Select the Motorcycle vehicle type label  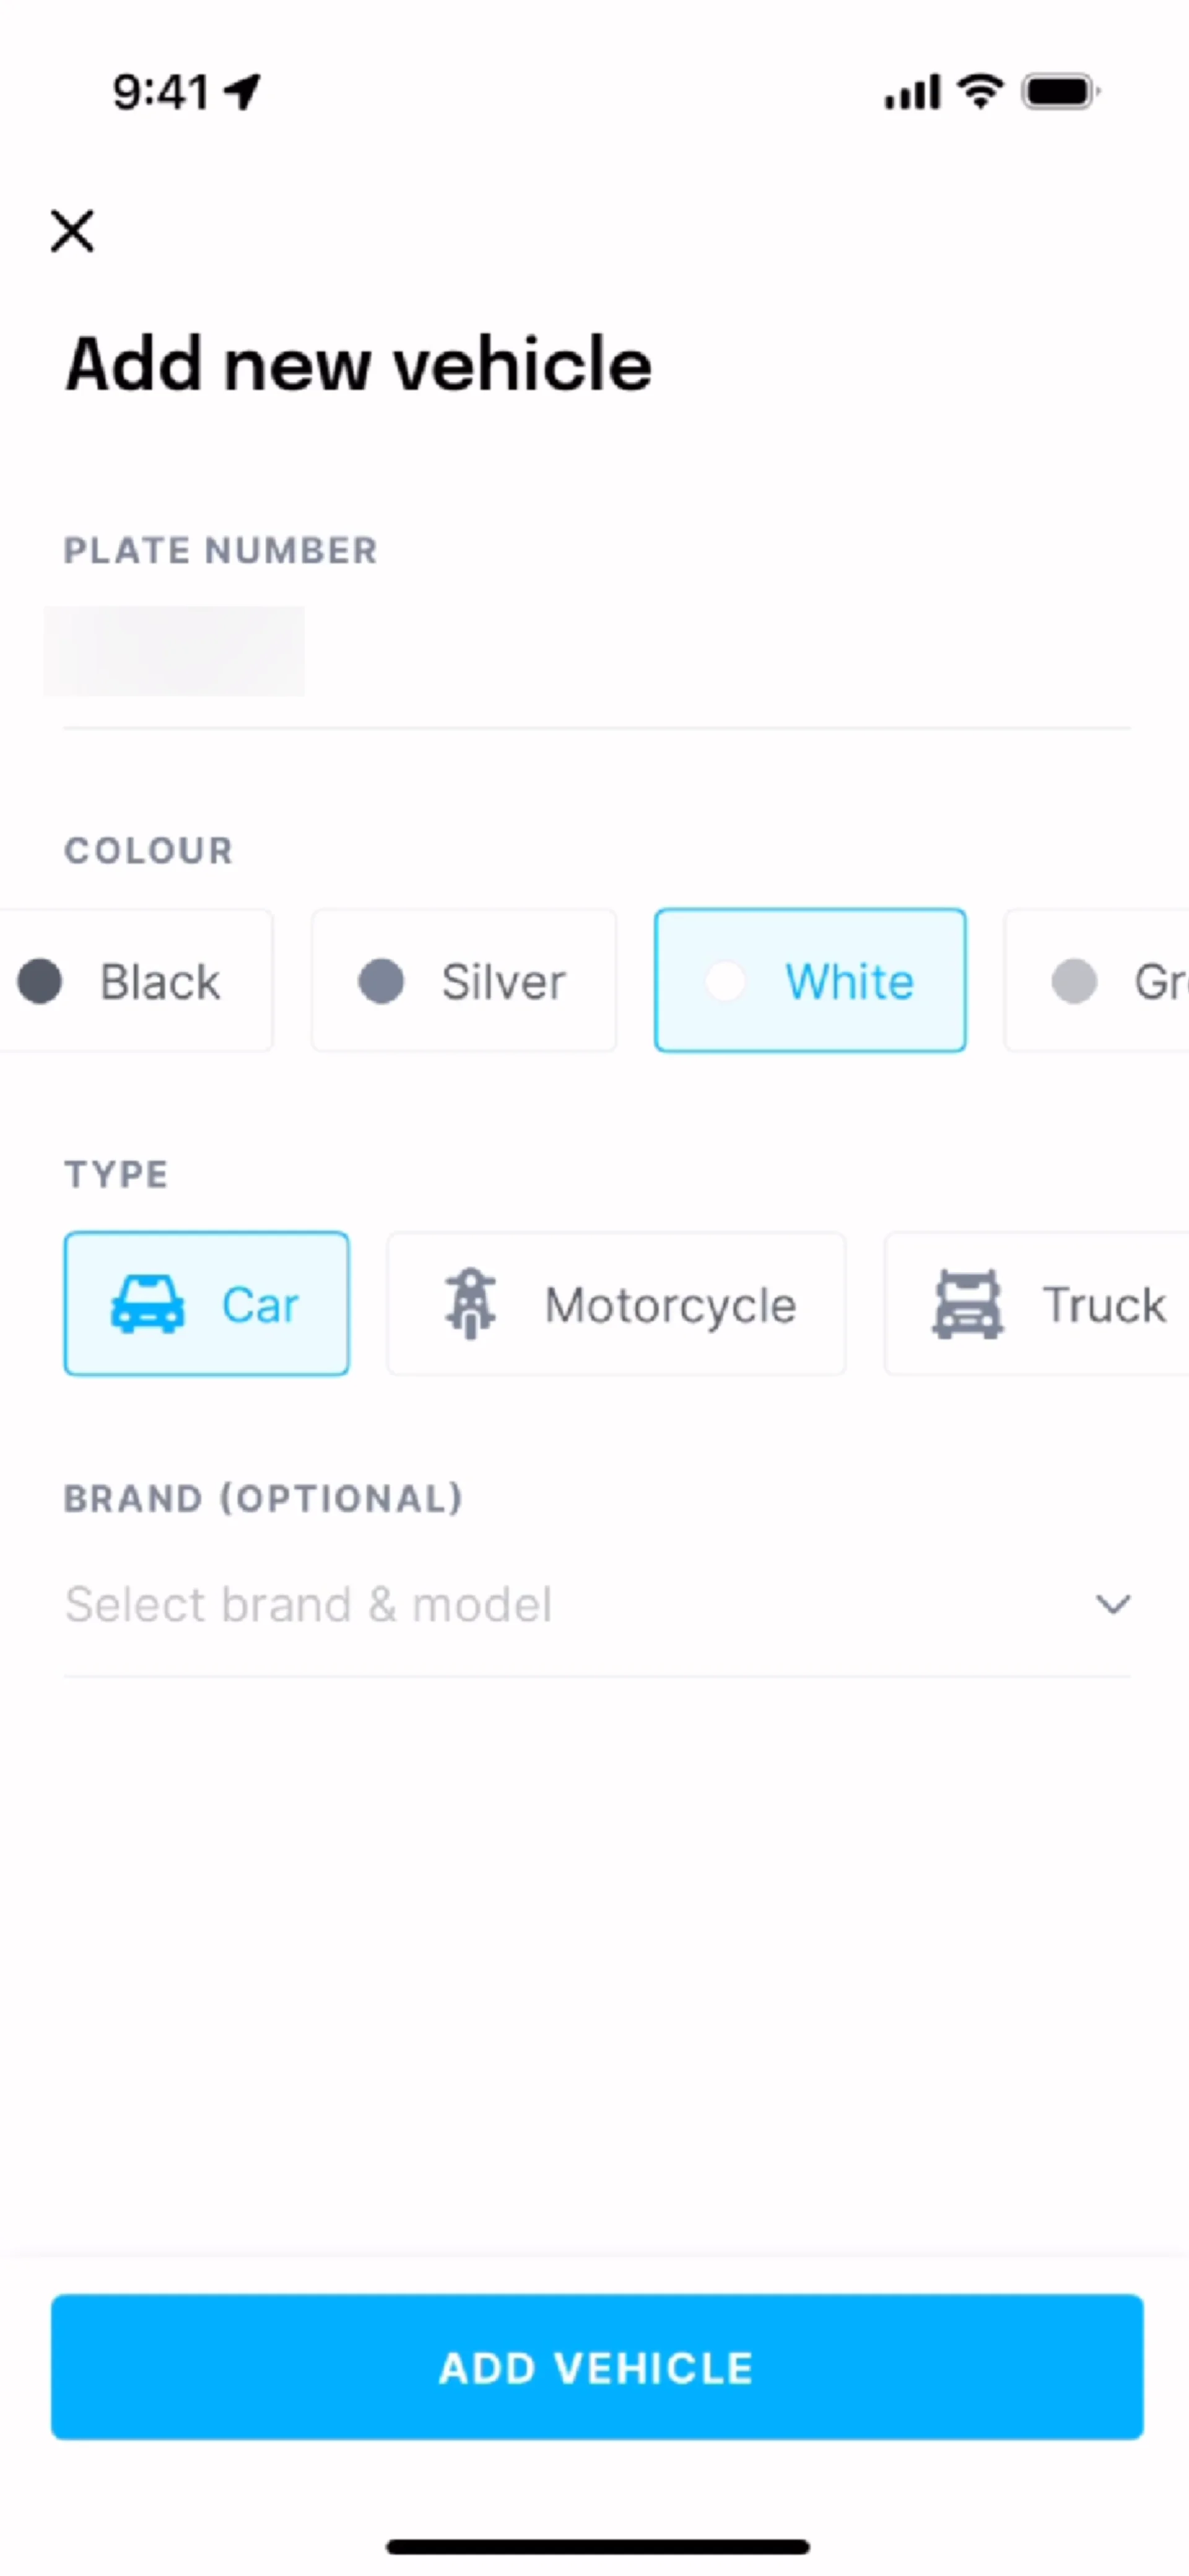pyautogui.click(x=670, y=1305)
